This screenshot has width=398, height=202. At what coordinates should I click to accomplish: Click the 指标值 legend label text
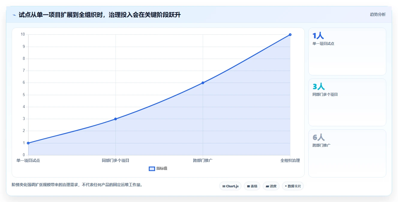[162, 168]
